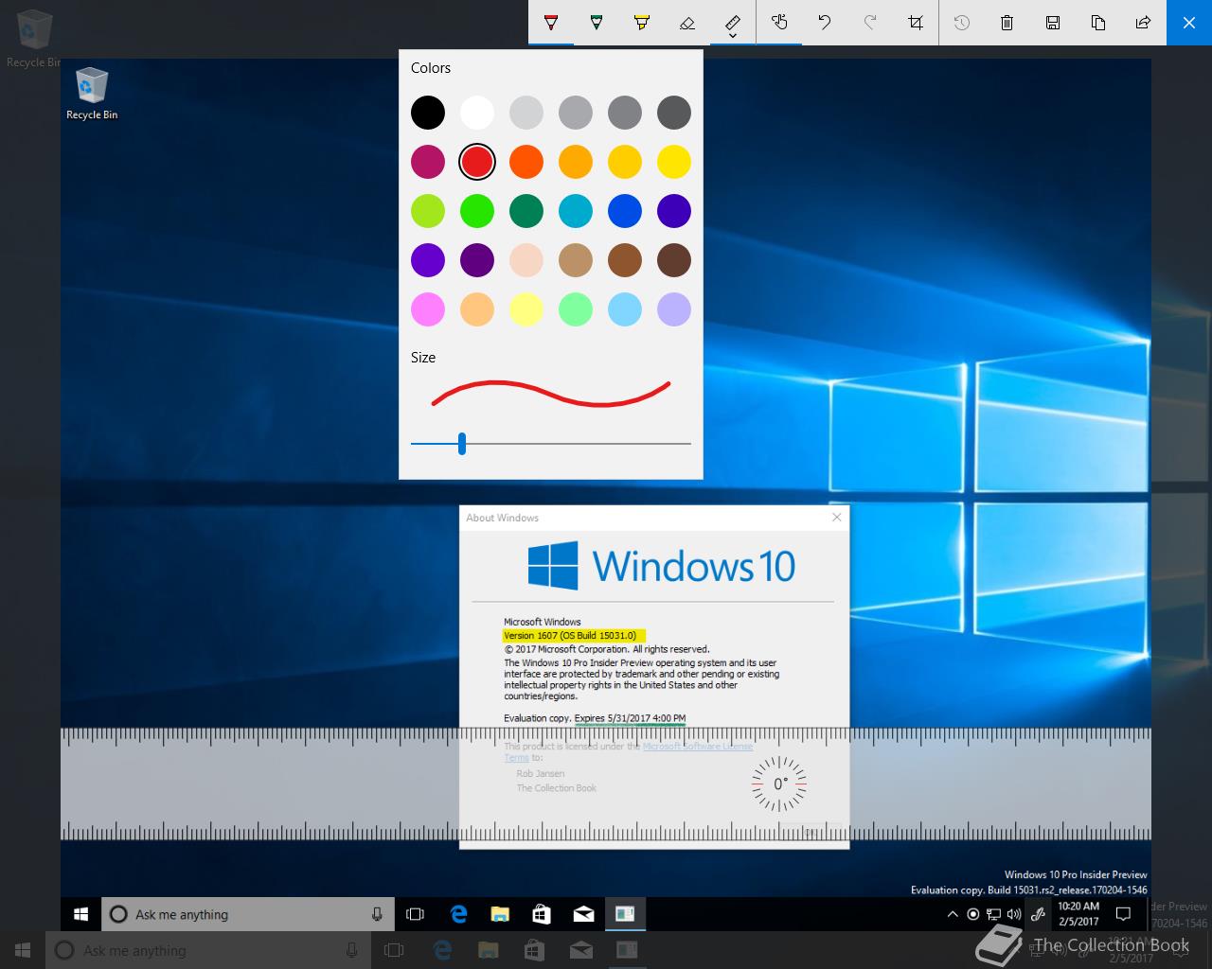
Task: Pick the bright blue swatch
Action: click(625, 211)
